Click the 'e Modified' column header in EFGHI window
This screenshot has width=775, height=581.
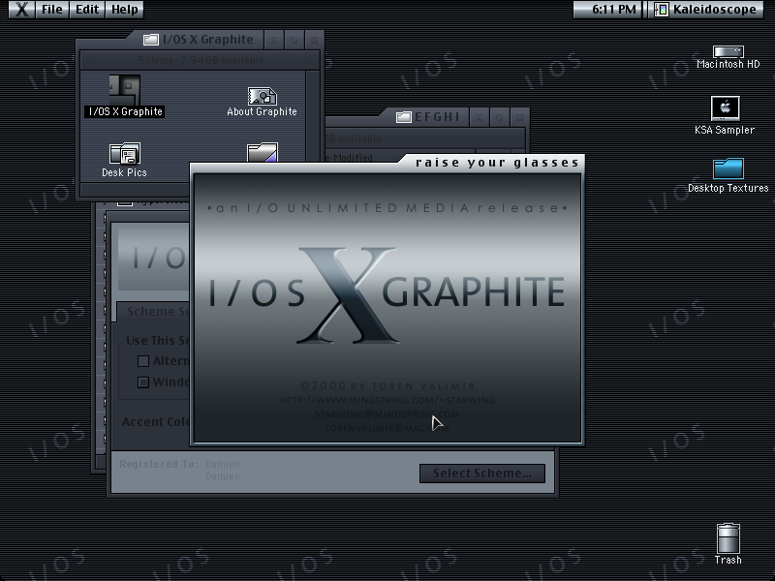click(x=349, y=158)
